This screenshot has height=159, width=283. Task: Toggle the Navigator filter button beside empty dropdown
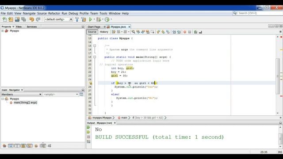click(81, 94)
